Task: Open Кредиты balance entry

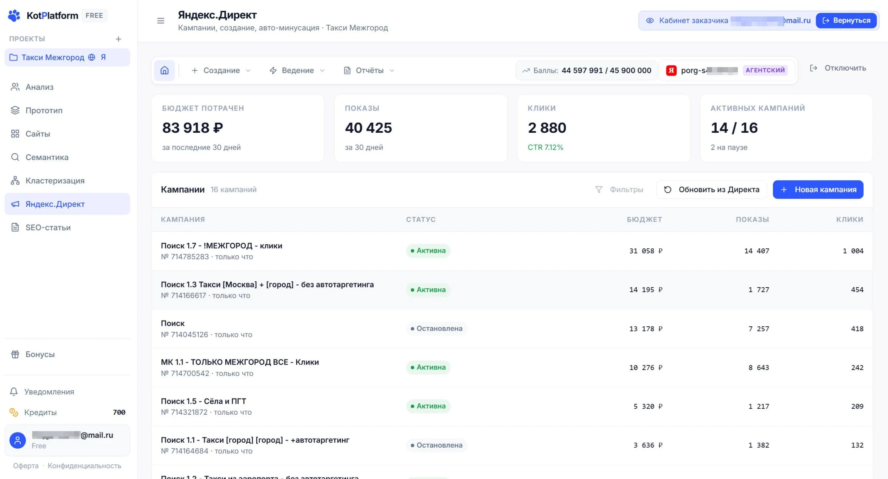Action: click(x=67, y=412)
